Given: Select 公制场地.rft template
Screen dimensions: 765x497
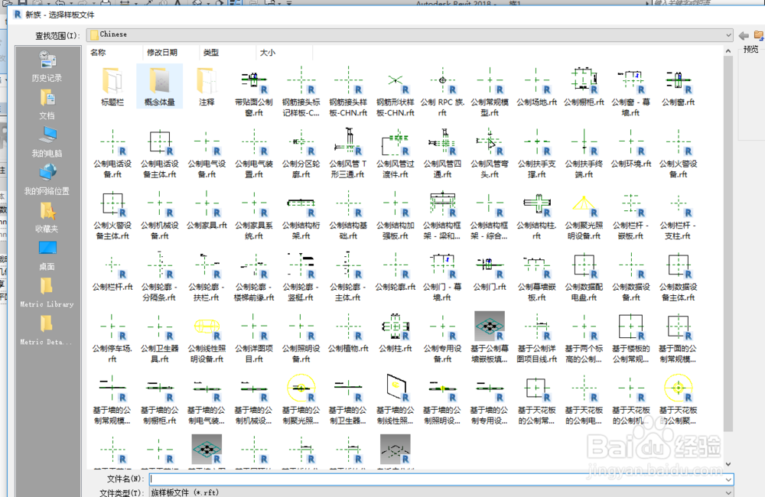Looking at the screenshot, I should click(x=537, y=87).
